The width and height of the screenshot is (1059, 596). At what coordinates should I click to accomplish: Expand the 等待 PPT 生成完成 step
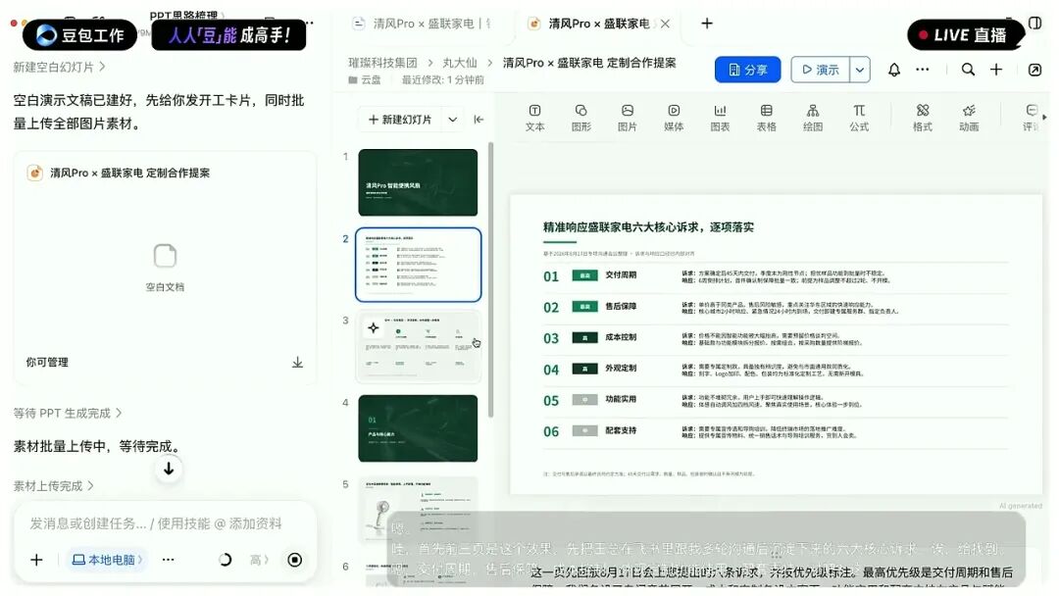pos(68,413)
